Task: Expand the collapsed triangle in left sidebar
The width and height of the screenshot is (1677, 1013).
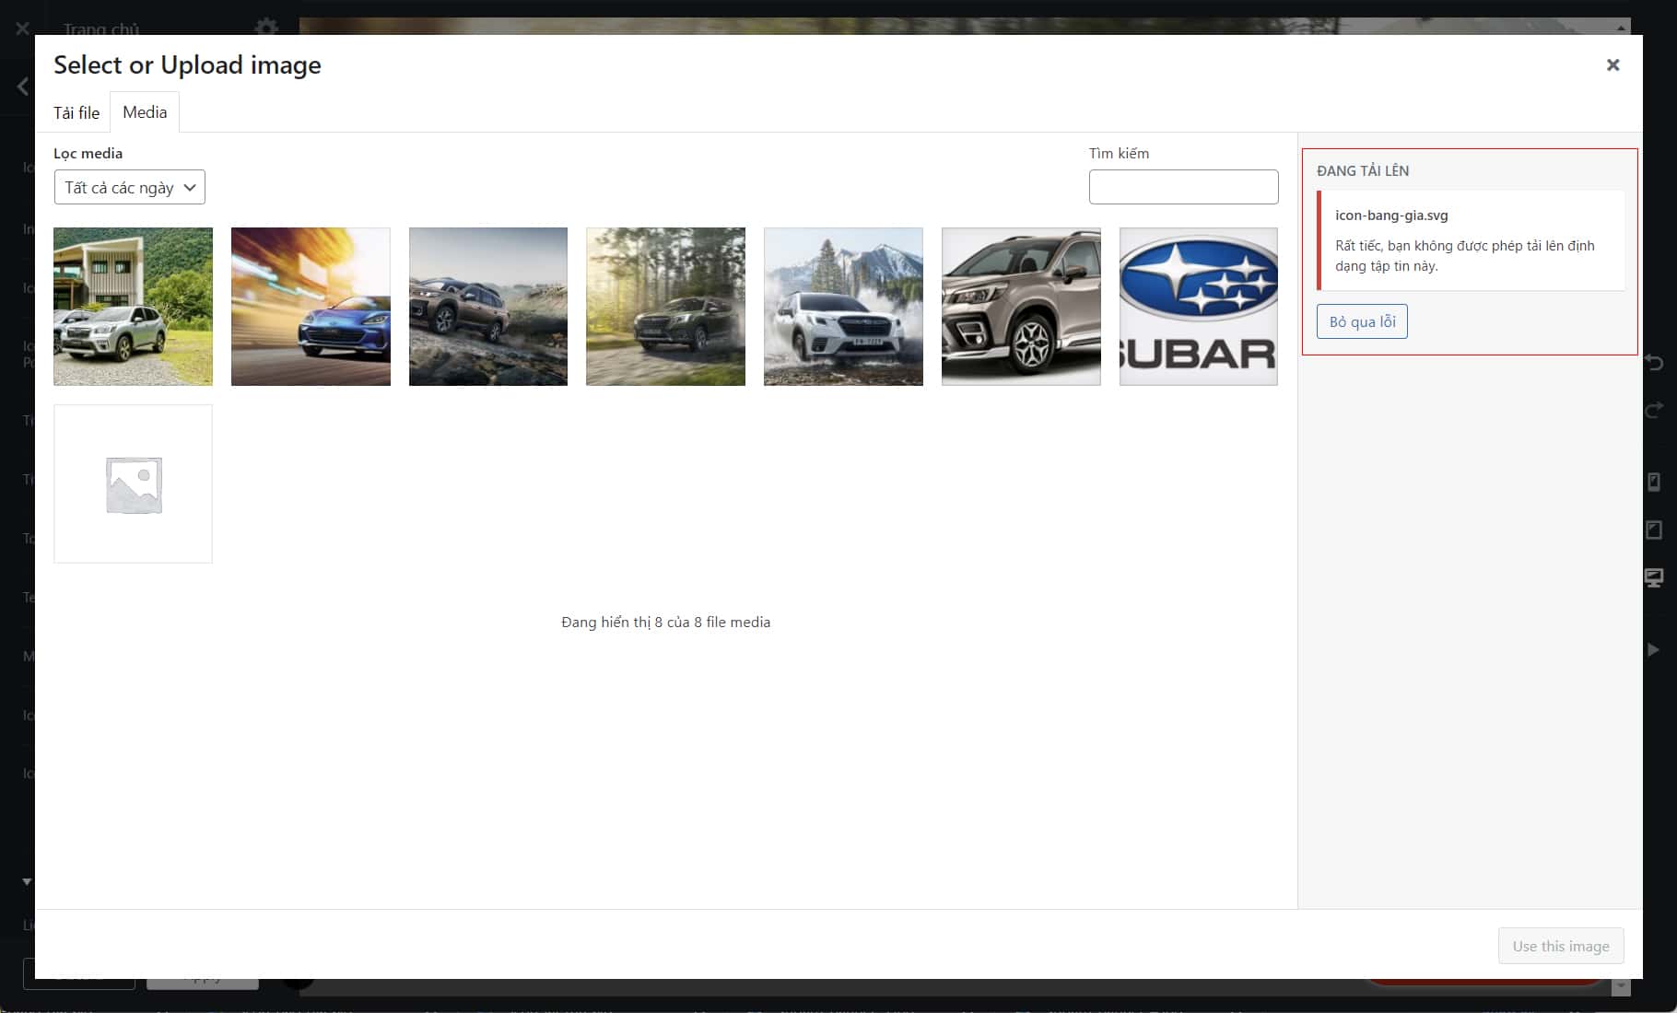Action: (27, 881)
